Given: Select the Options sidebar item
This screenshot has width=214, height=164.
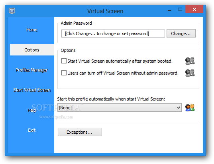Looking at the screenshot, I should (32, 50).
